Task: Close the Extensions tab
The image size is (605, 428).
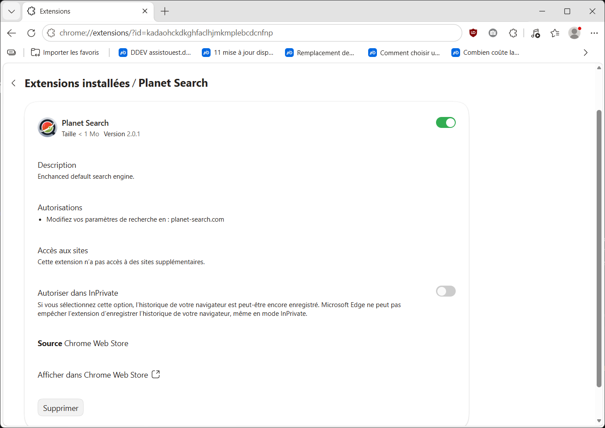Action: pos(145,11)
